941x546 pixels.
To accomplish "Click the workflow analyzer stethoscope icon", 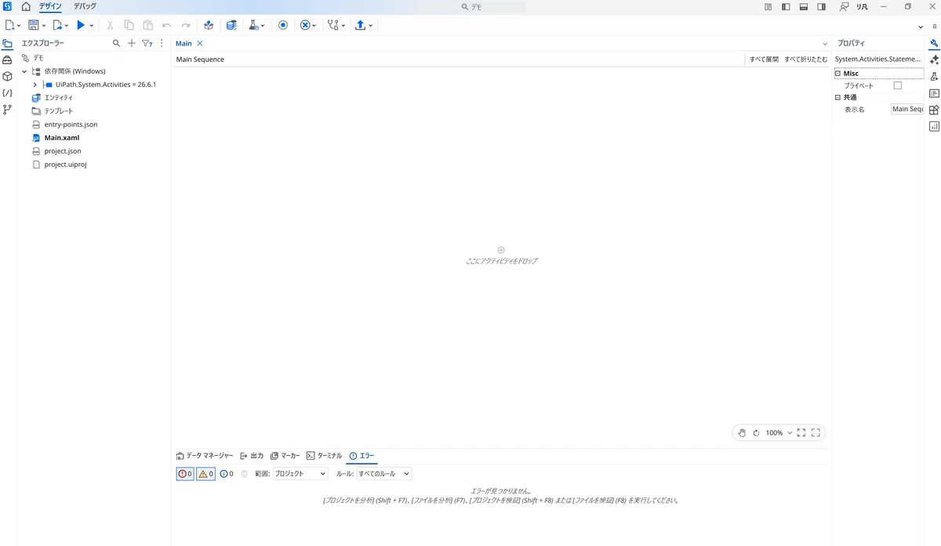I will (x=332, y=25).
